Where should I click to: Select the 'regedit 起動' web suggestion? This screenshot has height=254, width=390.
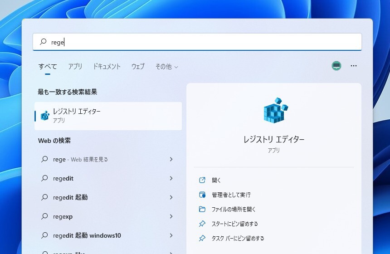click(70, 197)
